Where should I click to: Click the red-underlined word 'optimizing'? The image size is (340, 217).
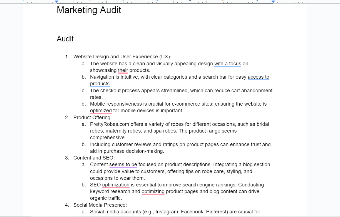153,191
